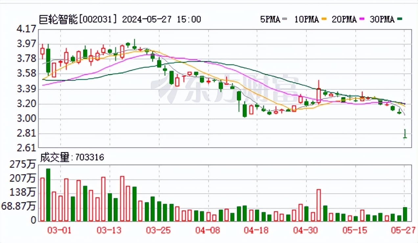Click the 4.17 price axis label
Screen dimensions: 418x243
coord(26,29)
